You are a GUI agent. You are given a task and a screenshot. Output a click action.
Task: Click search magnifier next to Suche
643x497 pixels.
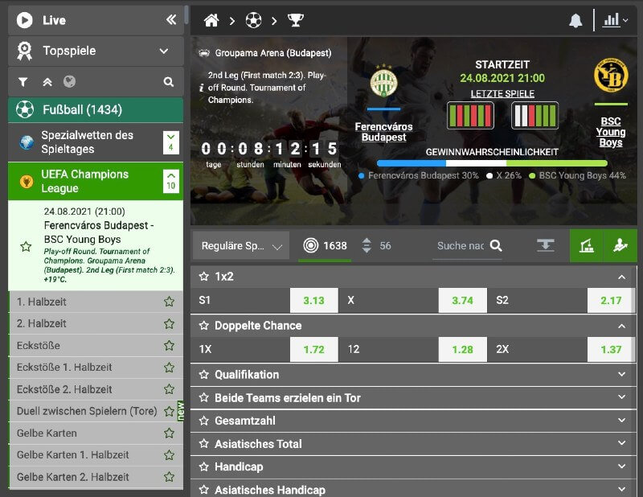496,246
